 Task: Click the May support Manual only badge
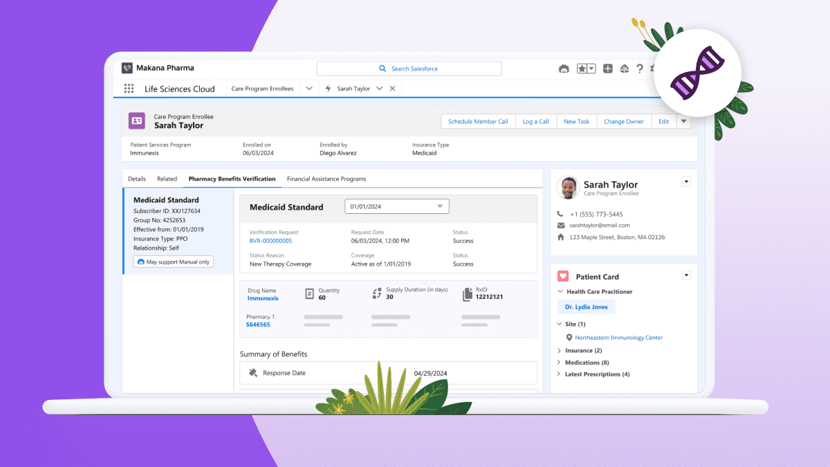(173, 261)
